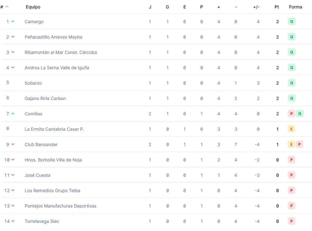The width and height of the screenshot is (312, 231).
Task: Click red down arrow beside Peñacastillo rank
Action: 13,37
